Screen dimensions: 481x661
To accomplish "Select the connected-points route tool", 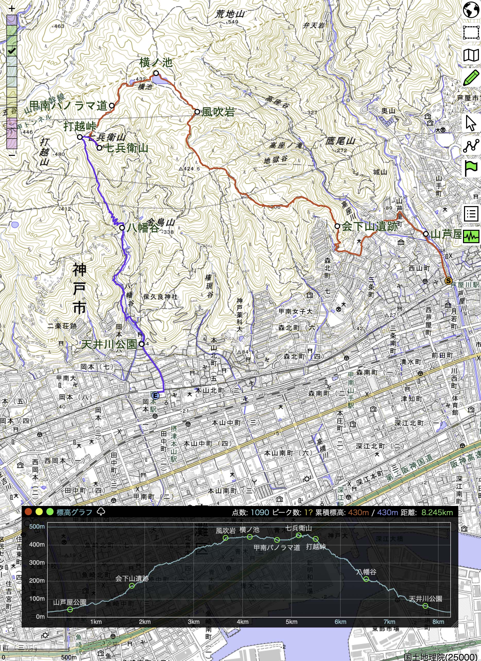I will (471, 146).
